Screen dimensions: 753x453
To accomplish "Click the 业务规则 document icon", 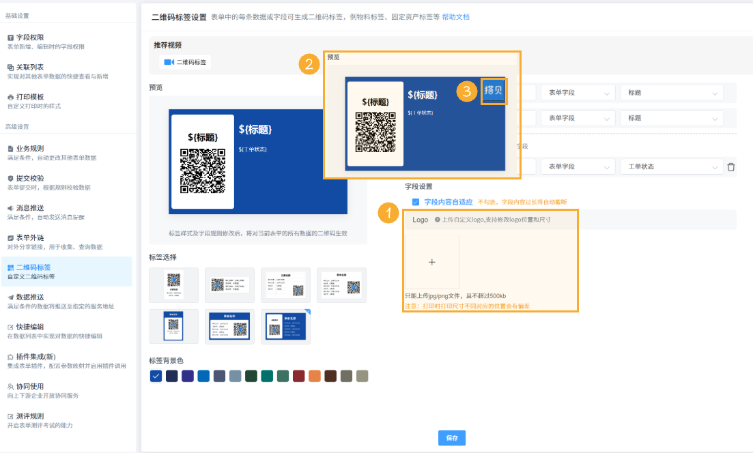I will point(10,149).
